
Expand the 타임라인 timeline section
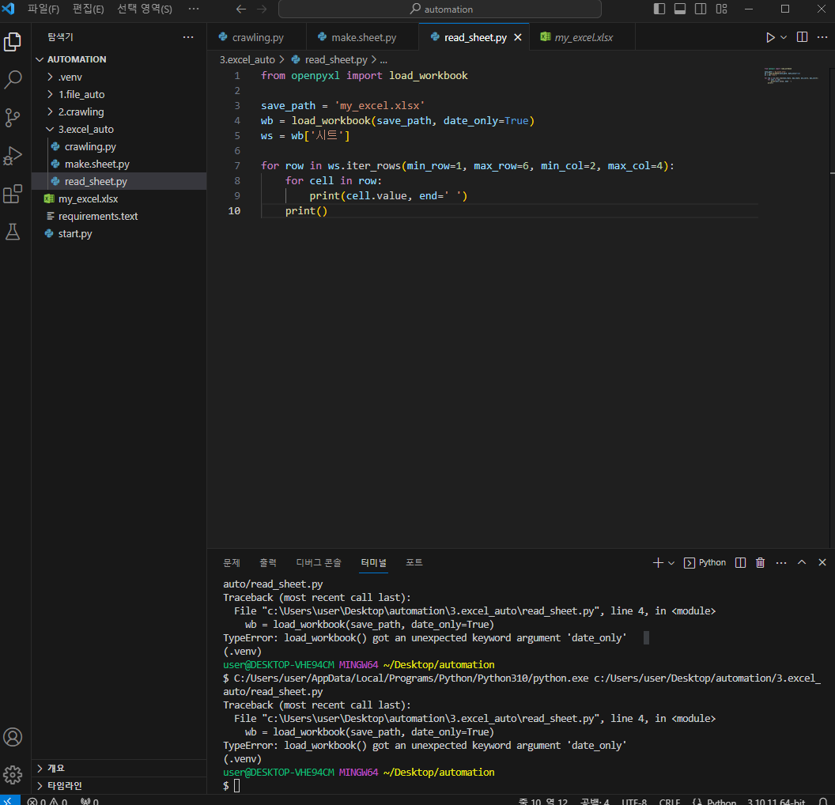[120, 786]
